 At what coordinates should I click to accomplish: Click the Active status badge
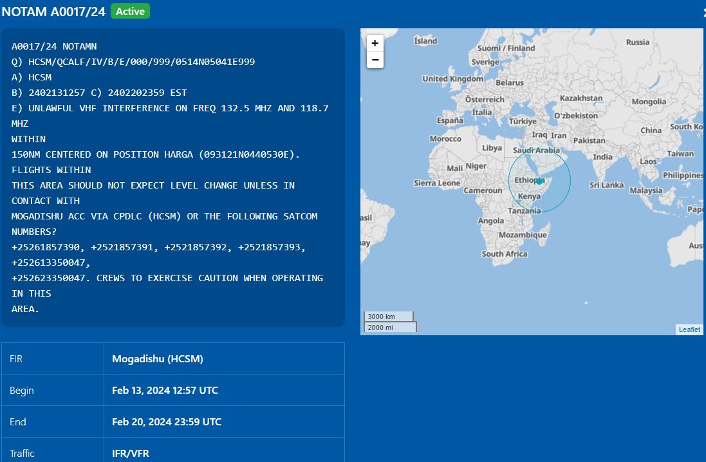pyautogui.click(x=130, y=11)
